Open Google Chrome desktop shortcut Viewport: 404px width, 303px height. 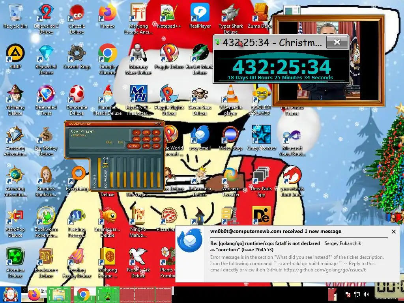[x=107, y=59]
